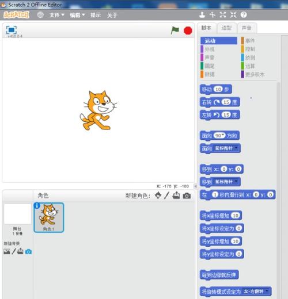The image size is (288, 299).
Task: Select the duplicate stamp tool
Action: (202, 15)
